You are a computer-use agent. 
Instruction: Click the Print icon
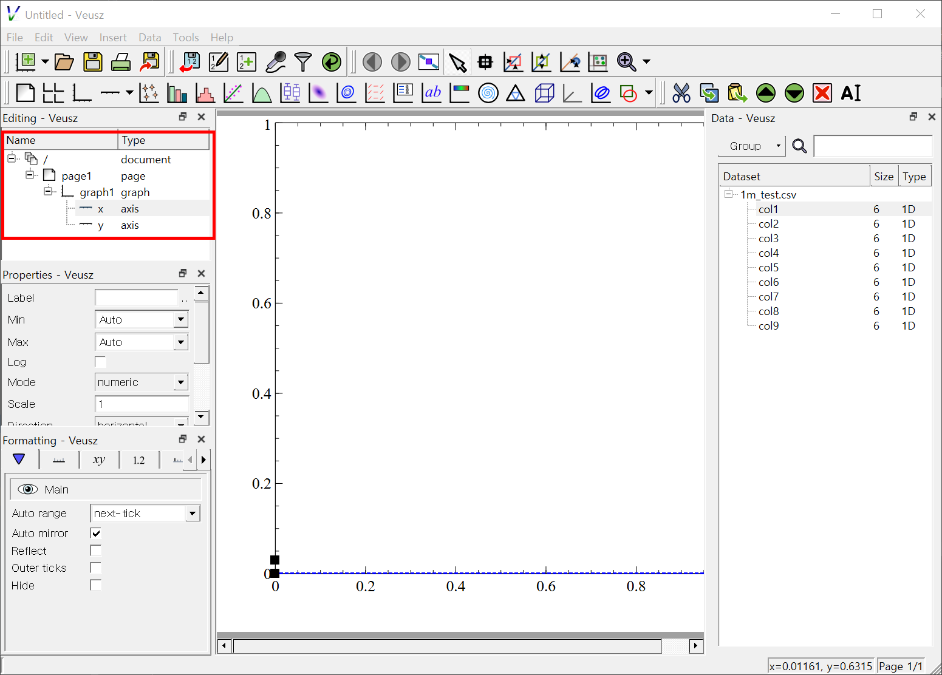121,61
